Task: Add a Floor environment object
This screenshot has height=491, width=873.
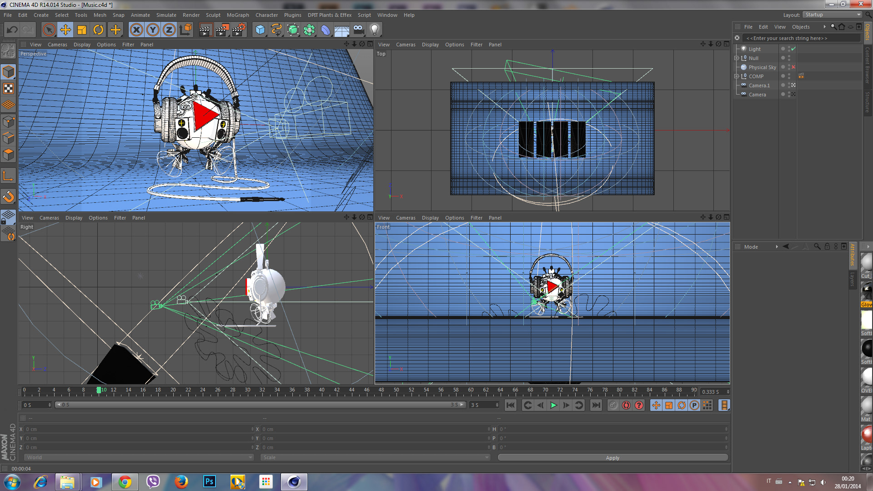Action: 342,30
